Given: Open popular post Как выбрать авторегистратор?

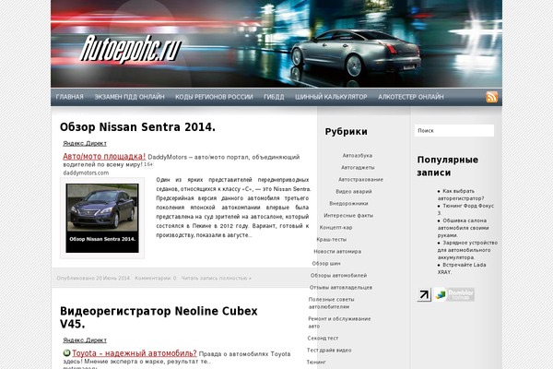Looking at the screenshot, I should [462, 195].
